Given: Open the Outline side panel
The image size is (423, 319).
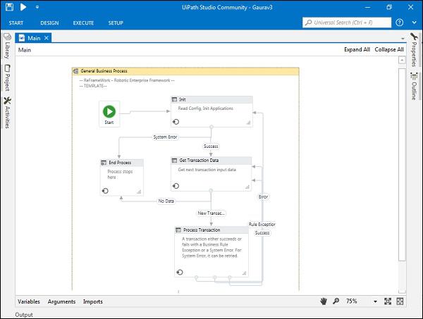Looking at the screenshot, I should [x=414, y=86].
